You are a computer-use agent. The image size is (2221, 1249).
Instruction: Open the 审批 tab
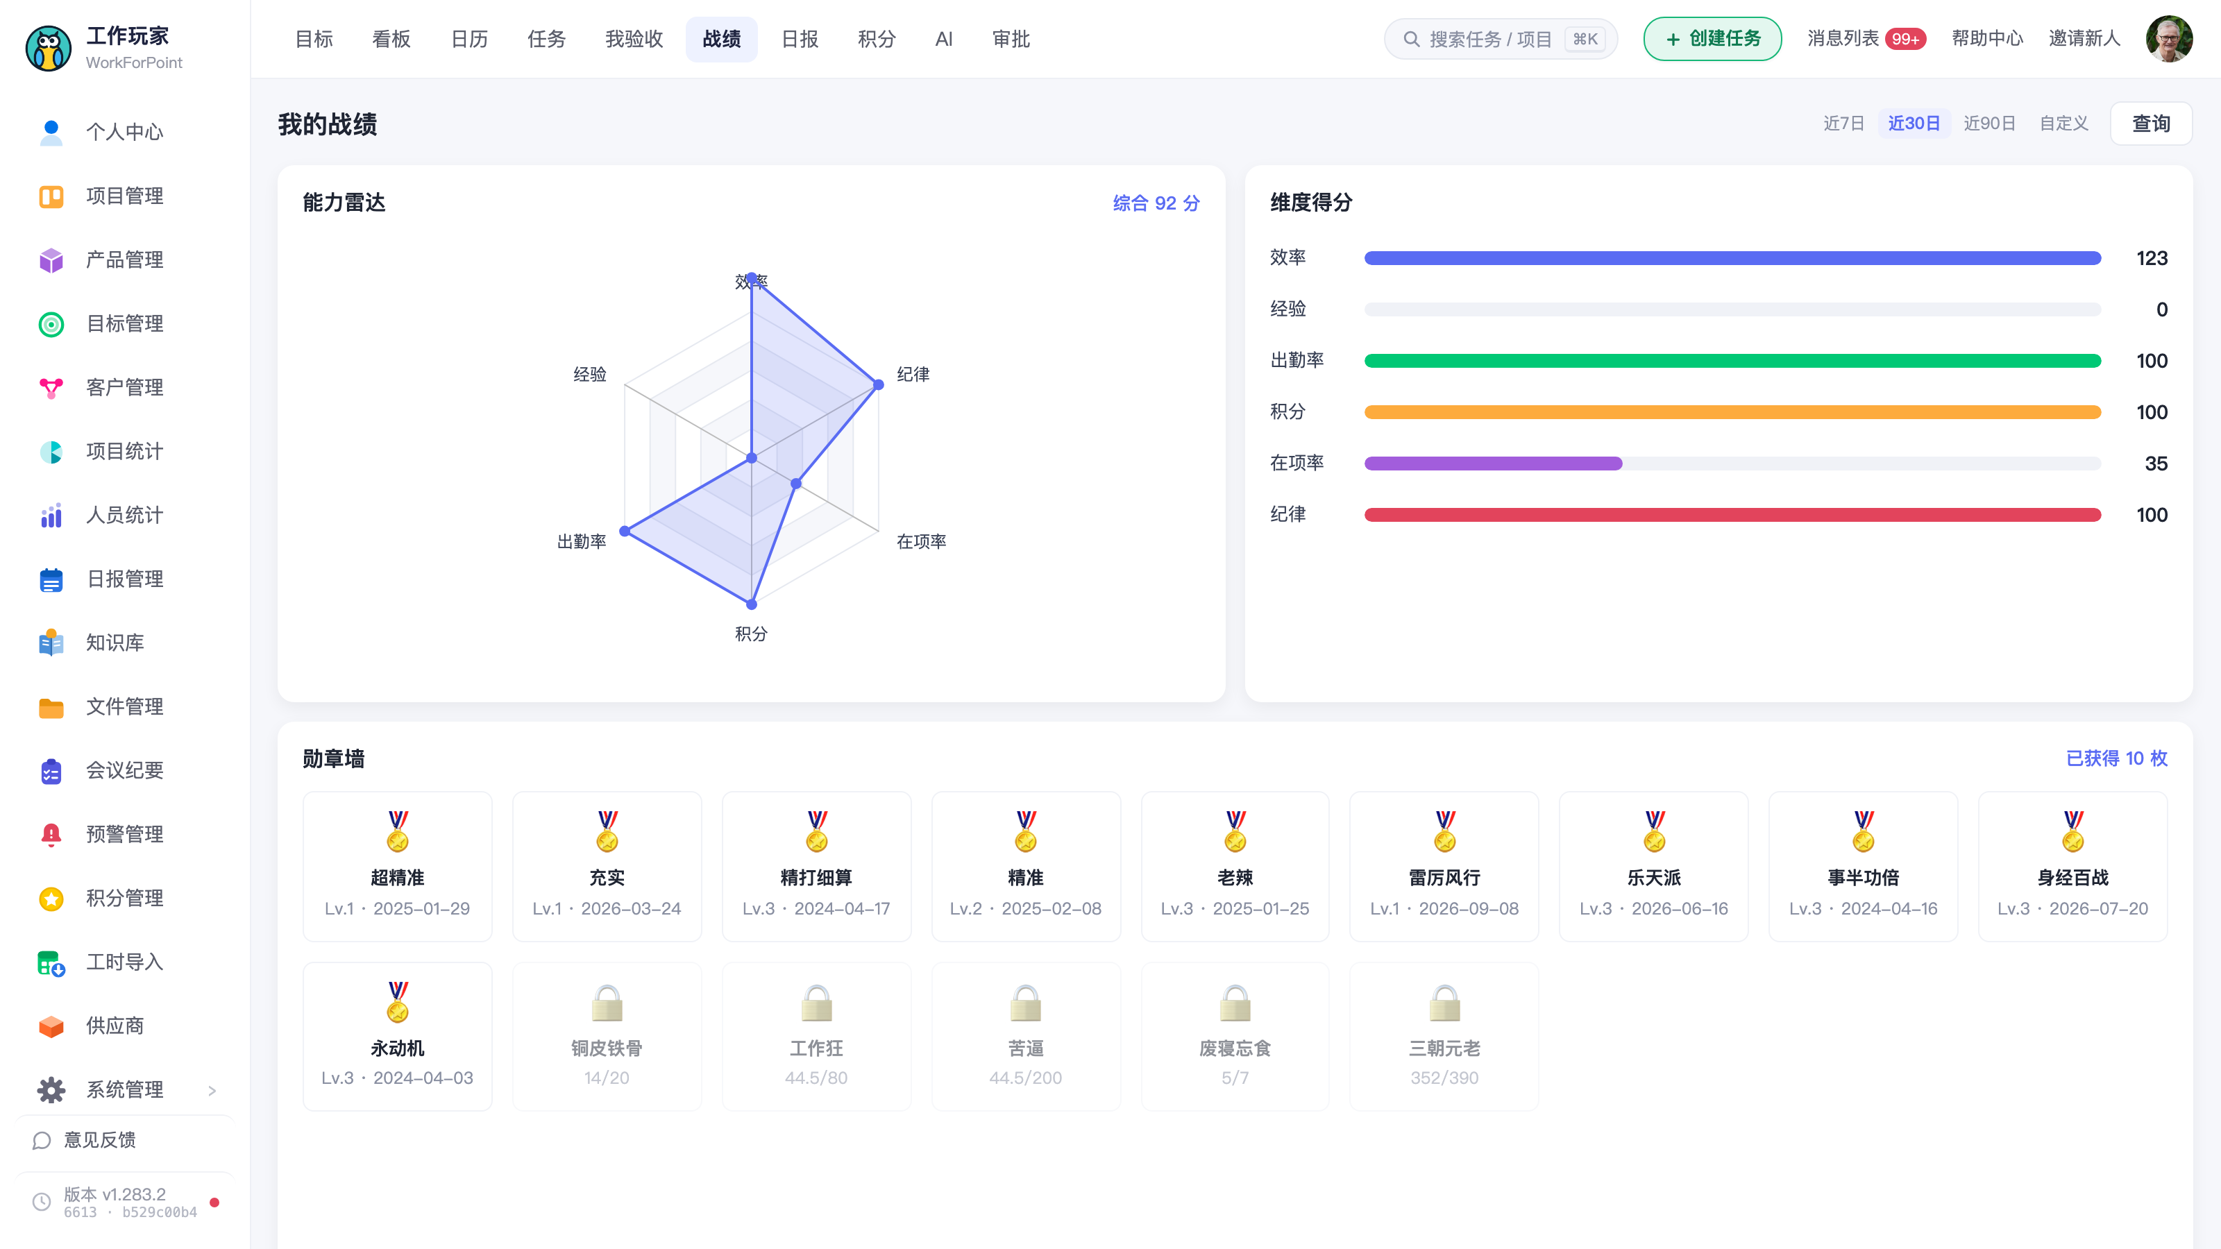(1011, 39)
